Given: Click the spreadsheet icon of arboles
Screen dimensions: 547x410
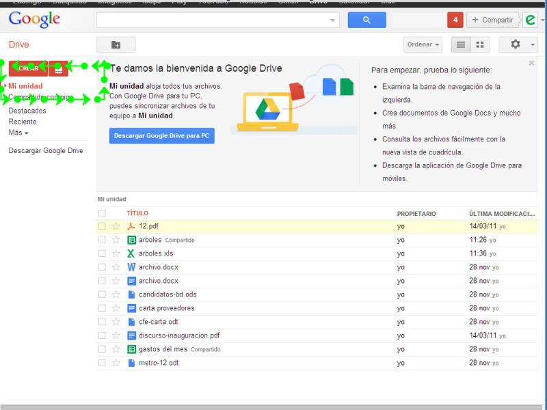Looking at the screenshot, I should (131, 240).
